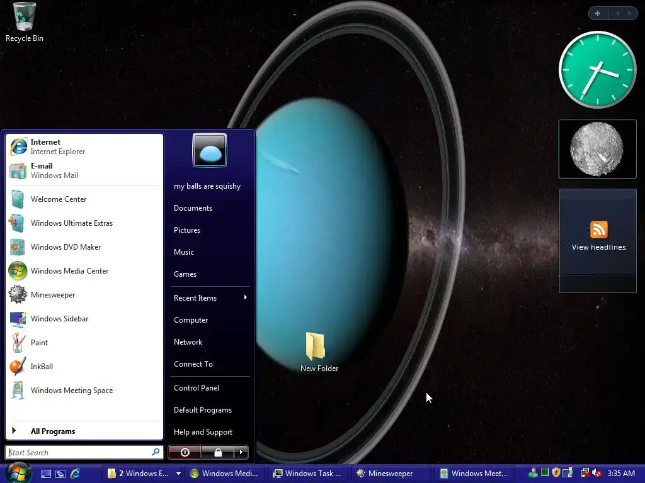Click the Windows Start orb
Screen dimensions: 645x483
click(17, 472)
